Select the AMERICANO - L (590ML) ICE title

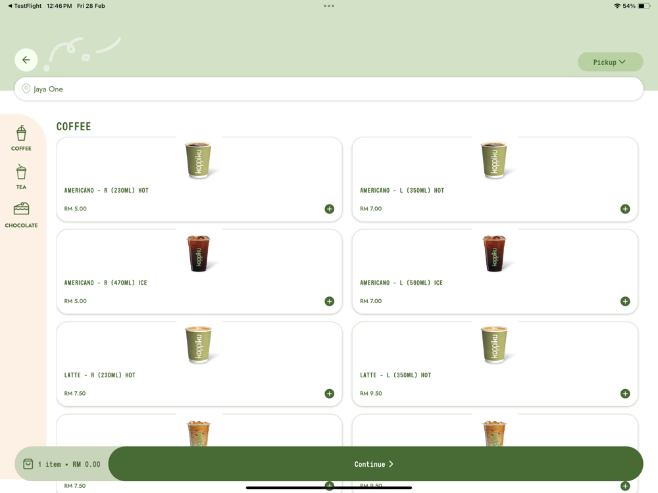(x=401, y=283)
